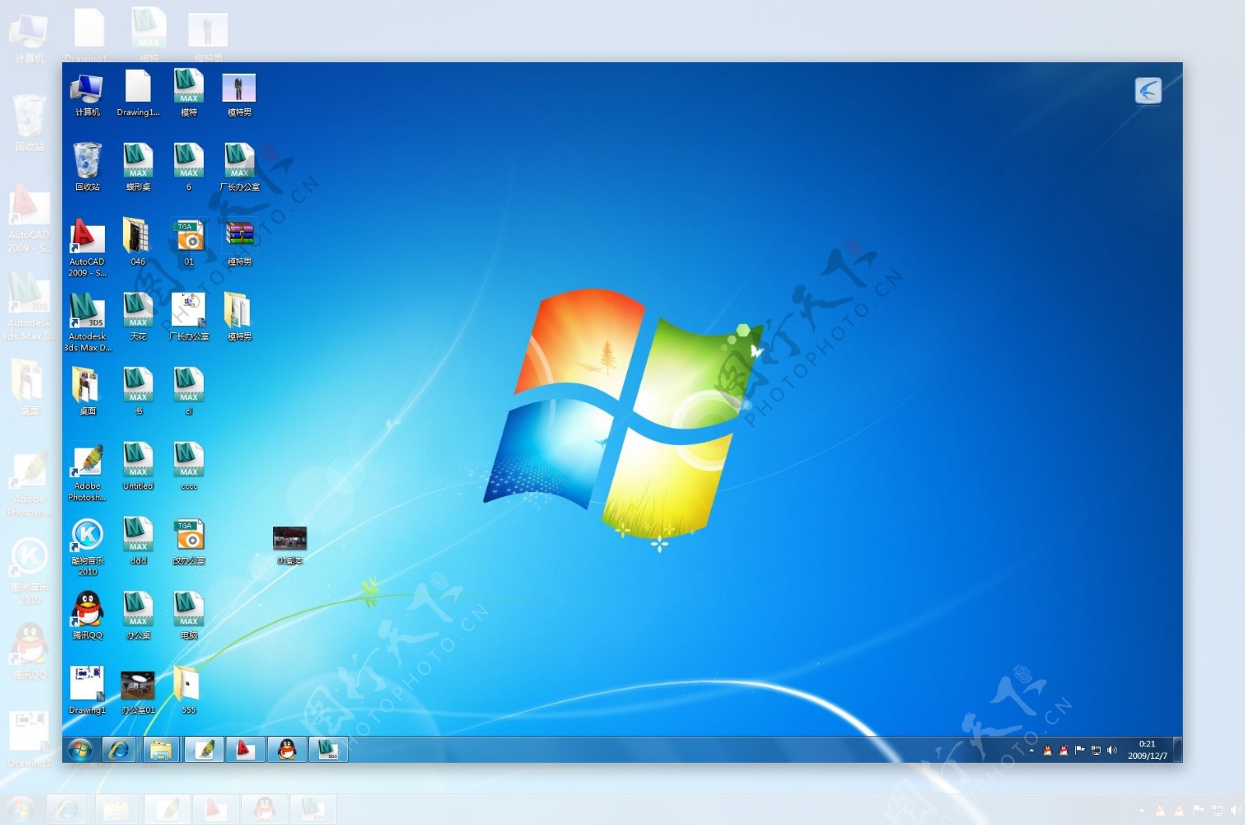The image size is (1245, 825).
Task: Select the Untitled MAX file
Action: click(x=138, y=466)
